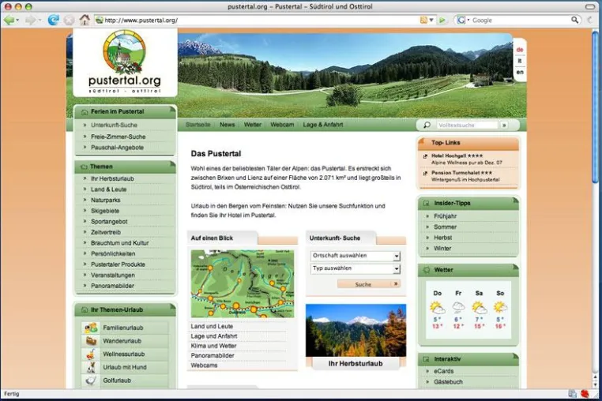The image size is (602, 401).
Task: Open the Ihr Herbsturlaub sidebar link
Action: click(112, 178)
